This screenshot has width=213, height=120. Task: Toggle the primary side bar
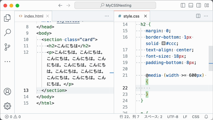click(x=183, y=5)
